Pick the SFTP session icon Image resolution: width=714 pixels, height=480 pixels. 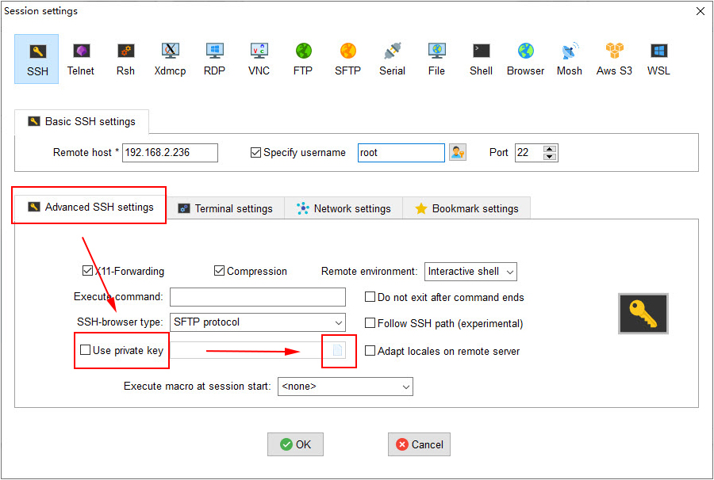pyautogui.click(x=347, y=59)
